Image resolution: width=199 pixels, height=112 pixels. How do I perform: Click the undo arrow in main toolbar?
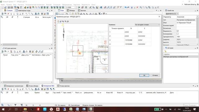tap(126, 7)
